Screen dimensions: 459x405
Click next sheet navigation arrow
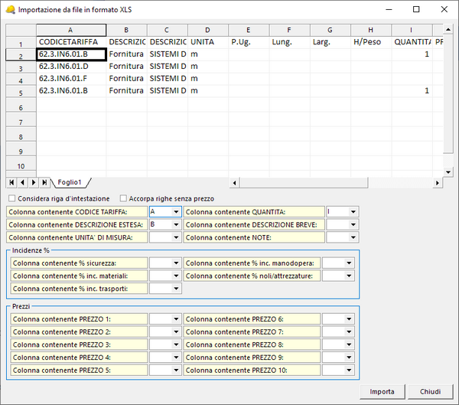(33, 182)
